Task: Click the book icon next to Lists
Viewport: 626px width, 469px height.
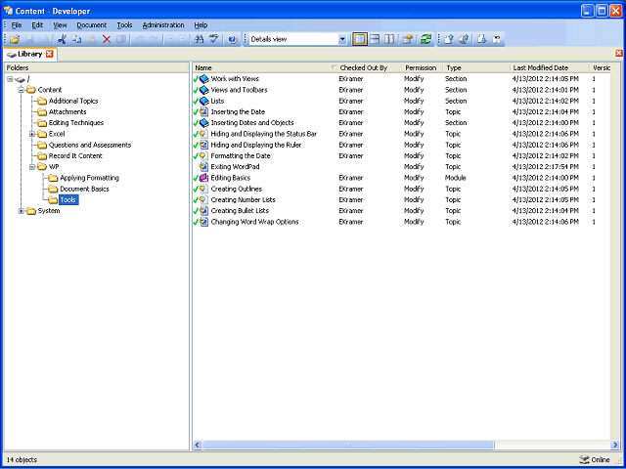Action: (204, 101)
